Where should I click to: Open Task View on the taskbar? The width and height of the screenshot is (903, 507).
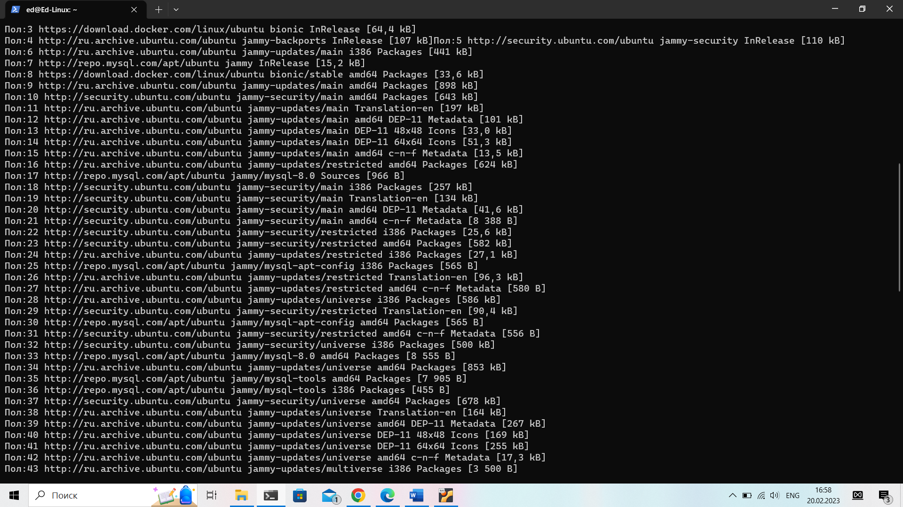tap(212, 495)
